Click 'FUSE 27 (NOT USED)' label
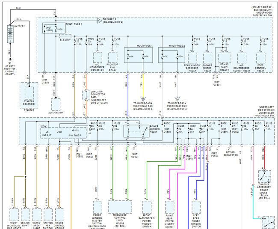 point(236,128)
